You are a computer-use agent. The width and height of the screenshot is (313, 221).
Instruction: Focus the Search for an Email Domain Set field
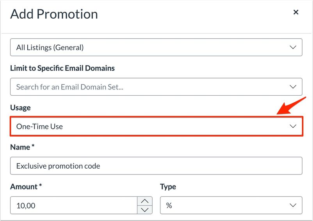[x=148, y=87]
